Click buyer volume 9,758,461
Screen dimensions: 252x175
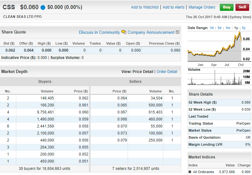45,112
